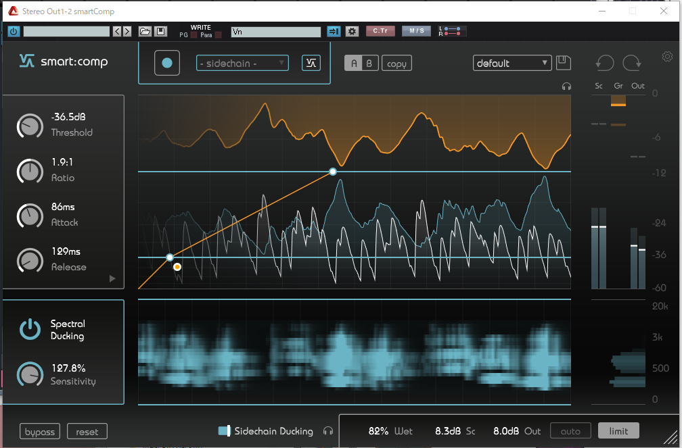Click the -36.5dB threshold value
Viewport: 682px width, 448px height.
click(x=68, y=117)
